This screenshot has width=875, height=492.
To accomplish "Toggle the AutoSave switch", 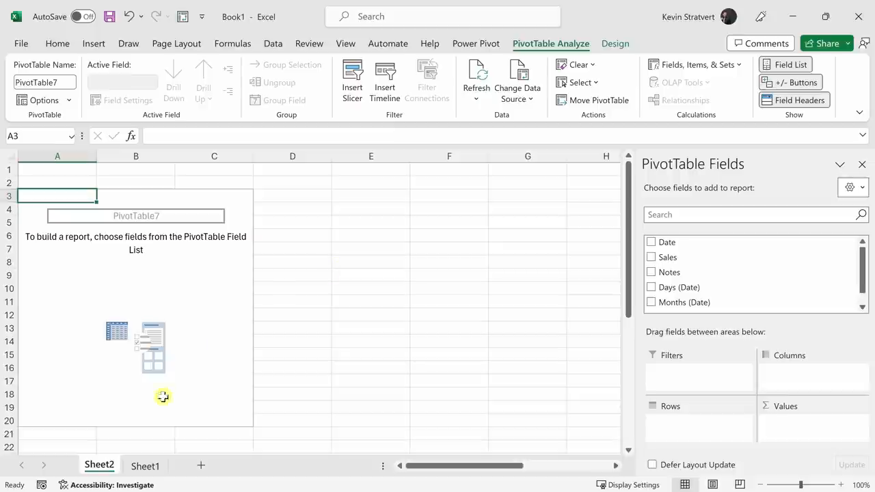I will (x=83, y=16).
